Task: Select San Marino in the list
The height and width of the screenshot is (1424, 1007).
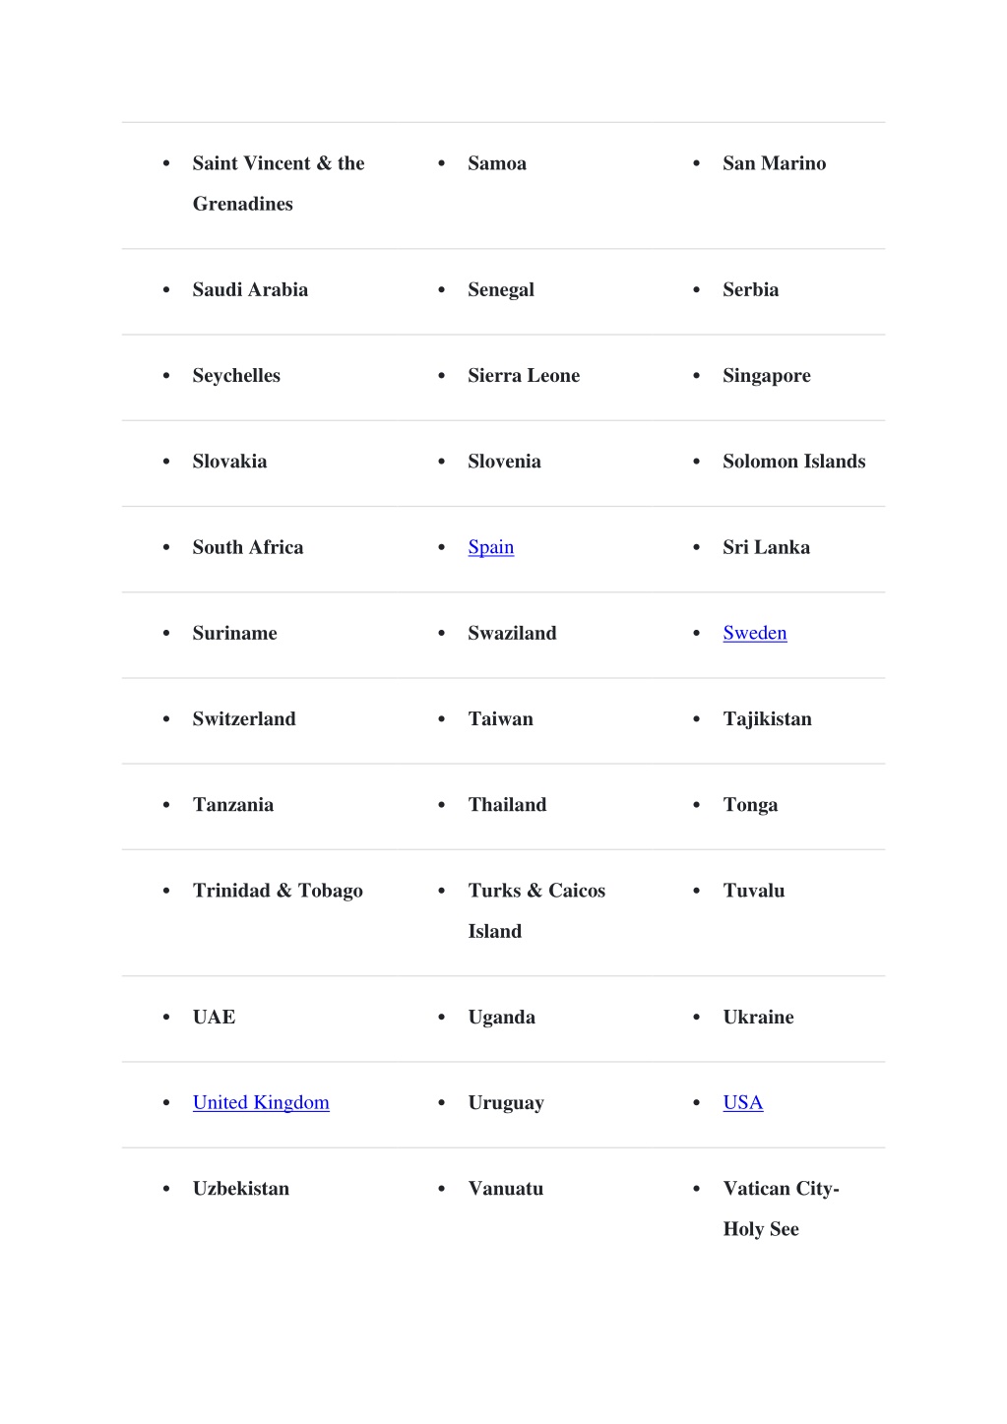Action: [x=774, y=163]
